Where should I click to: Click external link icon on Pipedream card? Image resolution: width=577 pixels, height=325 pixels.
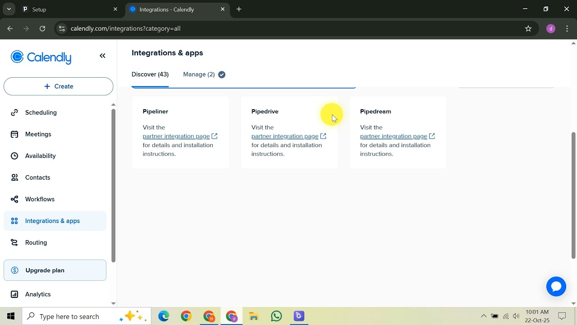[x=432, y=136]
